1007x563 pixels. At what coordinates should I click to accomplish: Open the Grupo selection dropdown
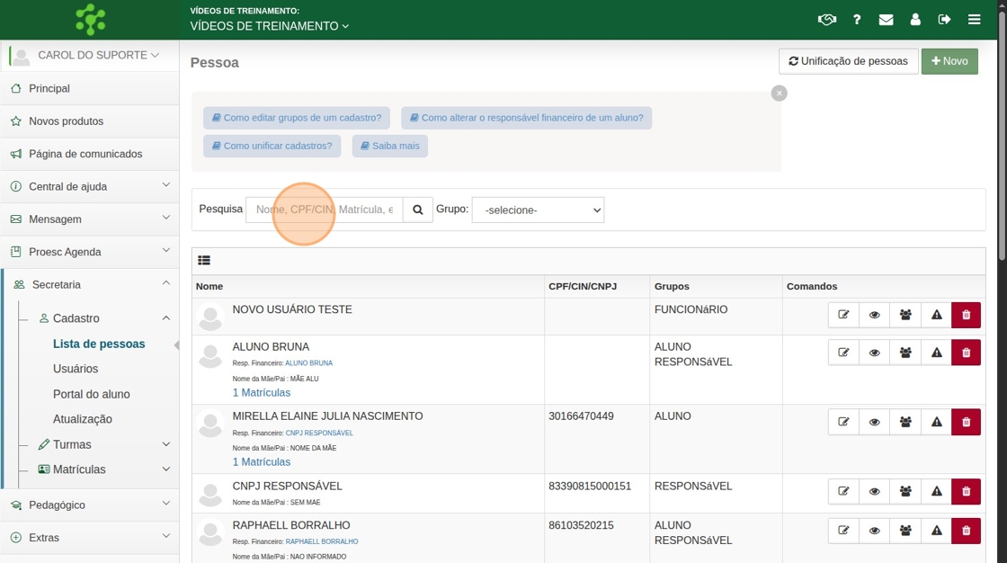click(538, 210)
